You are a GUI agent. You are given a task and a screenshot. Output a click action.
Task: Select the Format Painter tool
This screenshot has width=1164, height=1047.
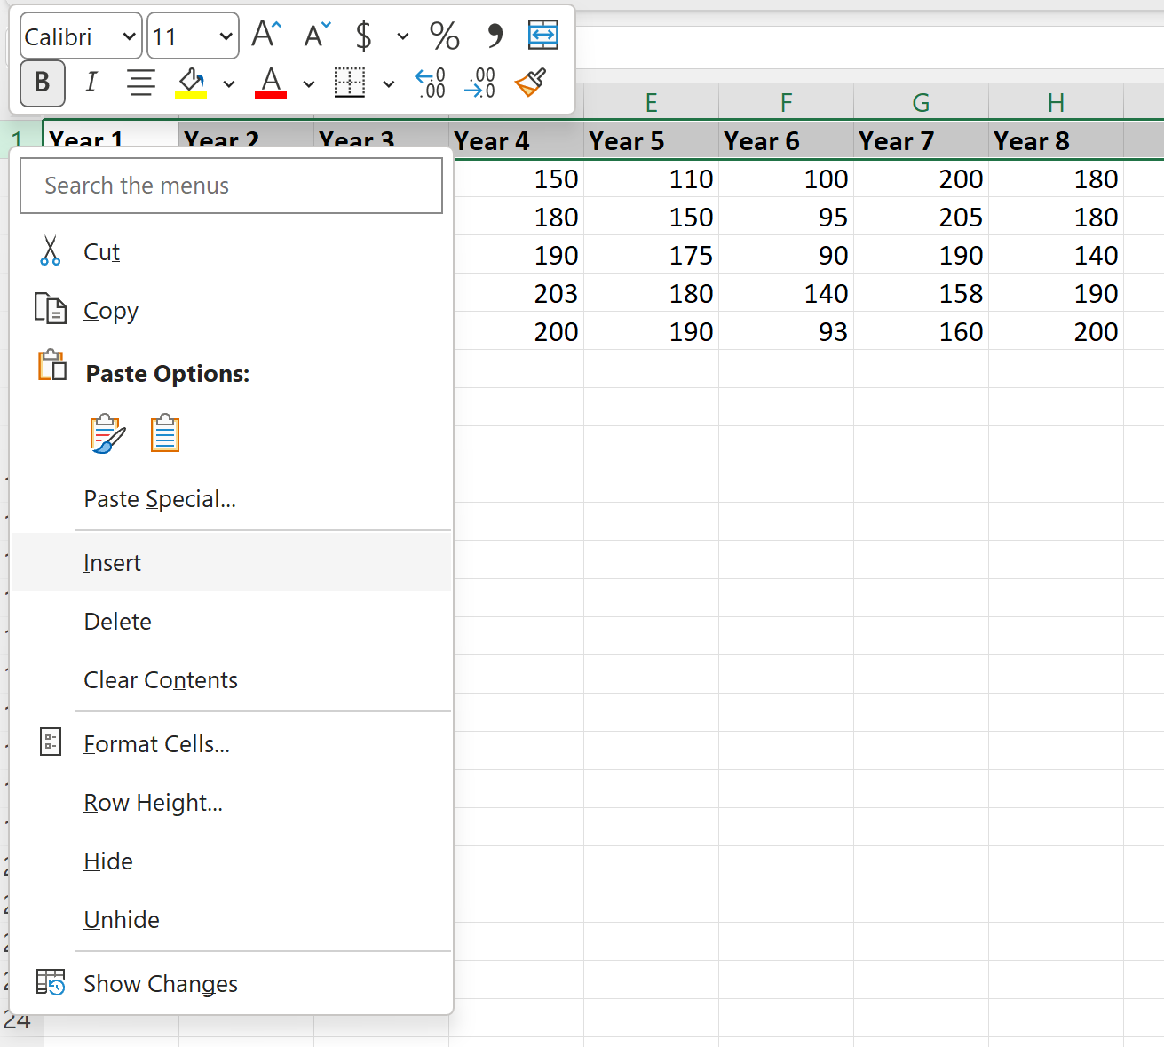[529, 82]
